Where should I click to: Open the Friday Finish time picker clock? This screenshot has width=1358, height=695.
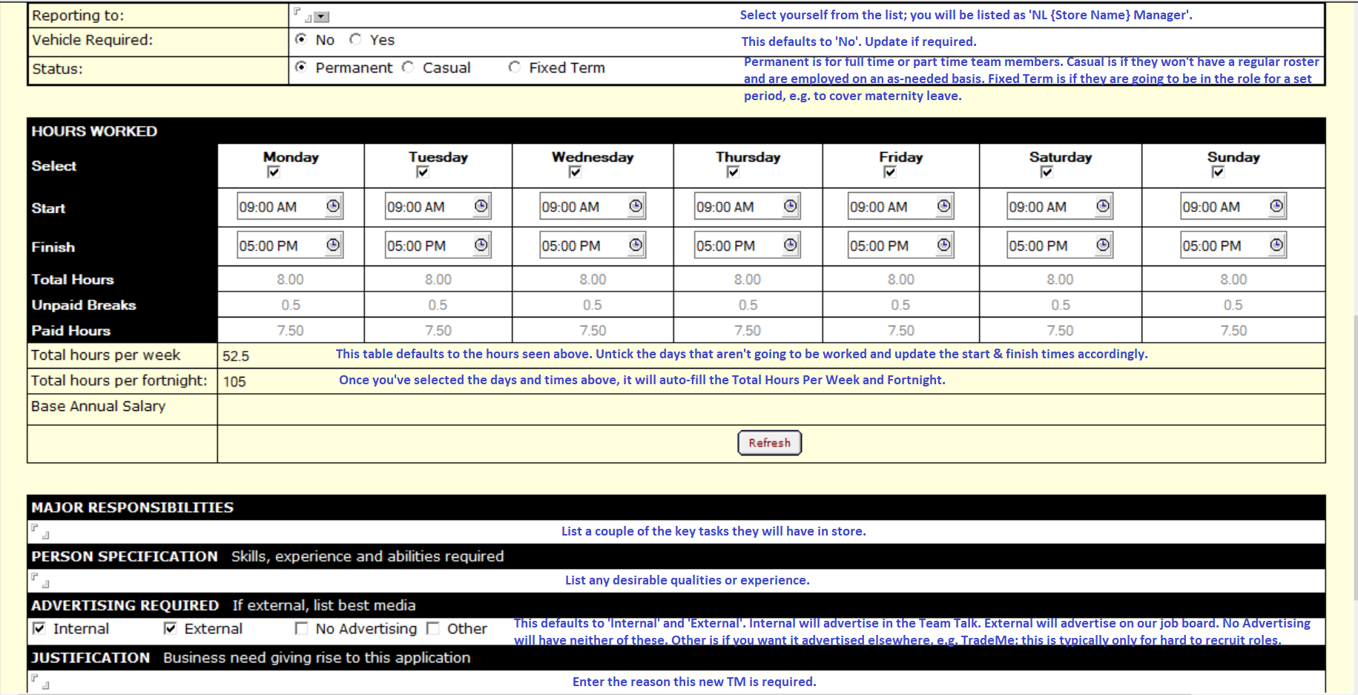click(943, 245)
